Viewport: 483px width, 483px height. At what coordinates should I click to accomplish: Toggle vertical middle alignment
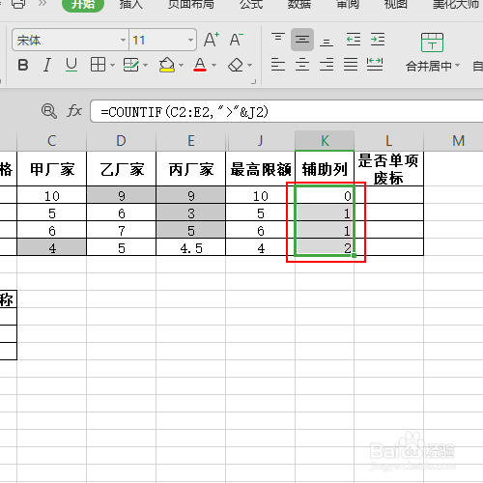(x=302, y=40)
